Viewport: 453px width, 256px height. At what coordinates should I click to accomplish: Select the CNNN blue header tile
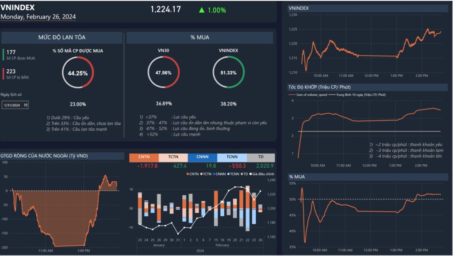202,158
